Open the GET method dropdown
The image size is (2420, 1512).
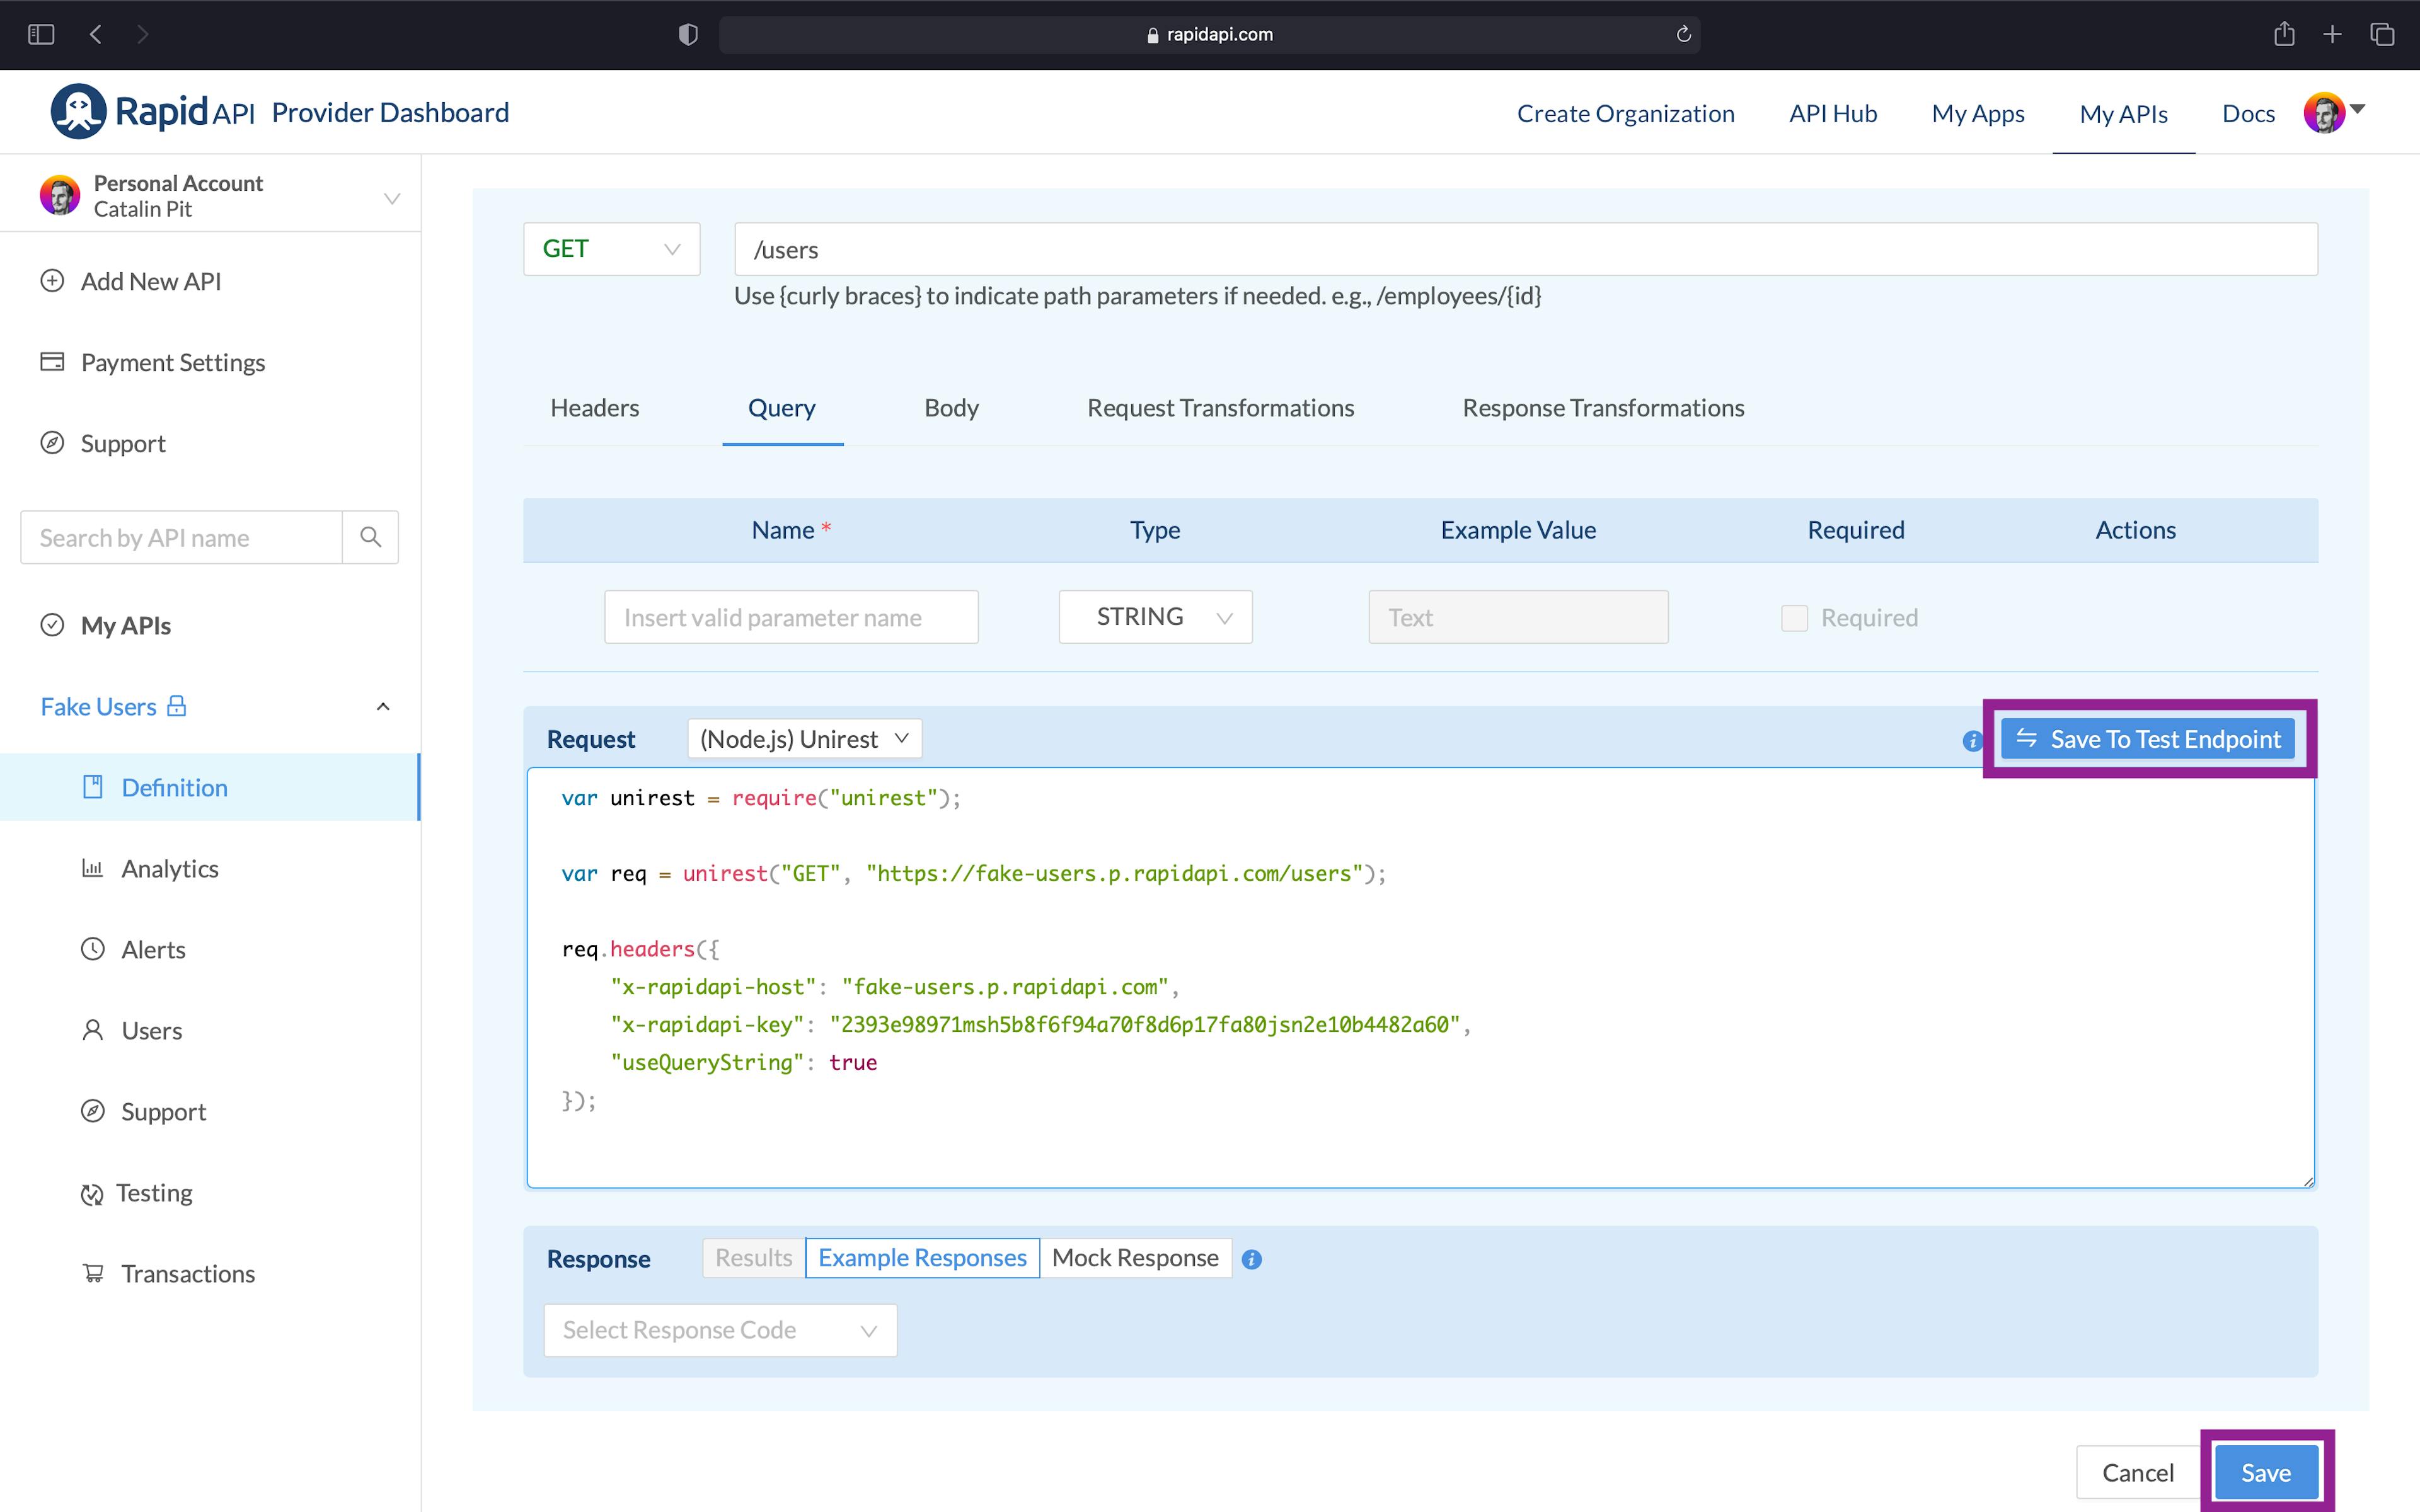(612, 249)
